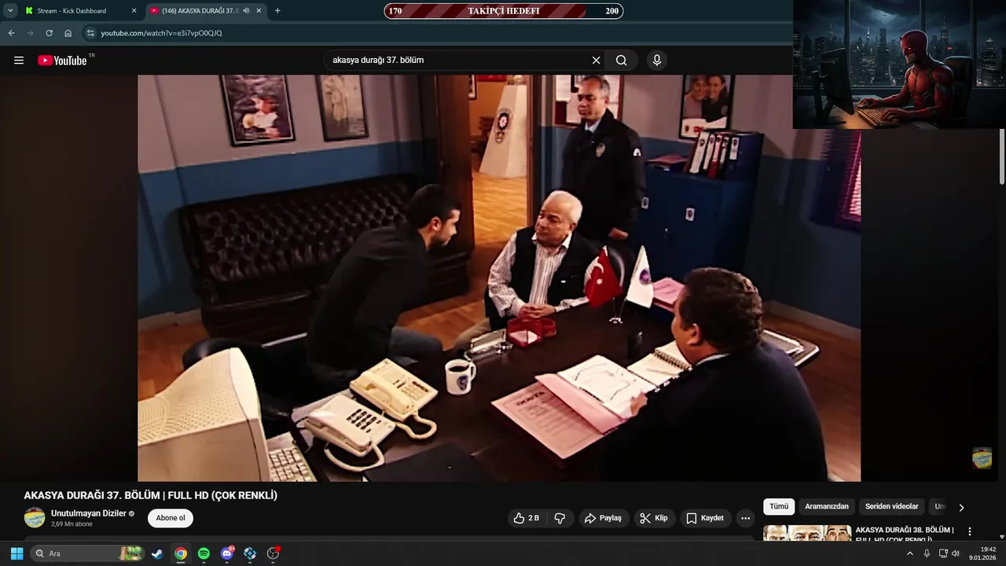Select the Seriden videolar filter chip
Image resolution: width=1006 pixels, height=566 pixels.
892,507
